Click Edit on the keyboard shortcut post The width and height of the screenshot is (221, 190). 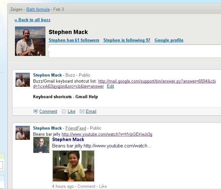(110, 86)
